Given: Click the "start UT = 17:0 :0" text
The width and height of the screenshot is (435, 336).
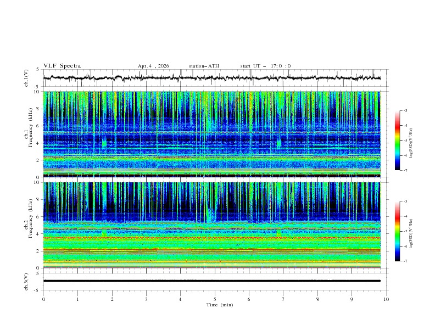Looking at the screenshot, I should pos(265,66).
